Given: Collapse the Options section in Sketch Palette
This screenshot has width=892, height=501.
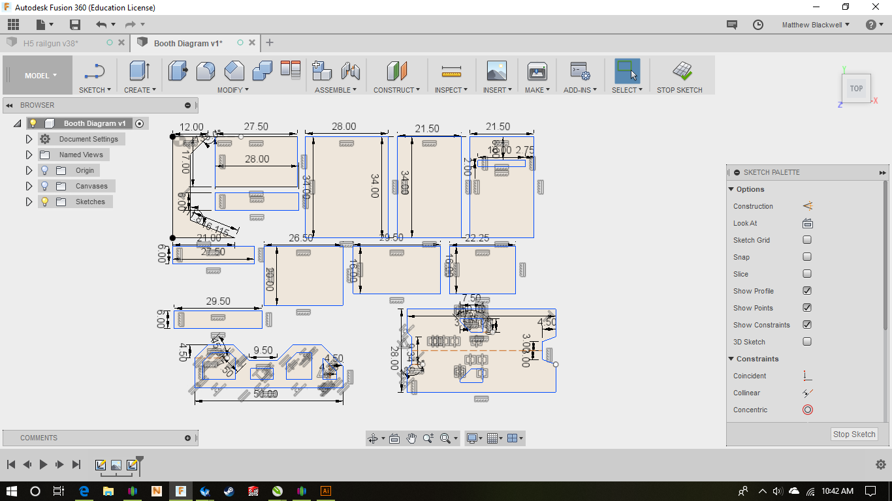Looking at the screenshot, I should tap(731, 189).
